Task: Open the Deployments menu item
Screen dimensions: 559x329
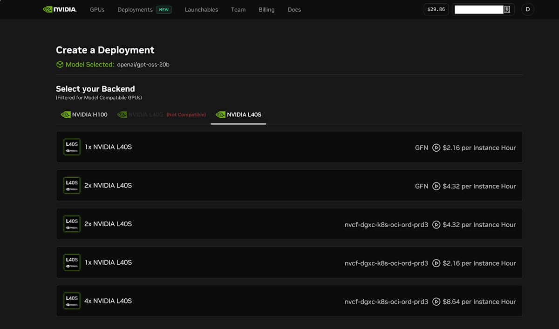Action: (x=135, y=9)
